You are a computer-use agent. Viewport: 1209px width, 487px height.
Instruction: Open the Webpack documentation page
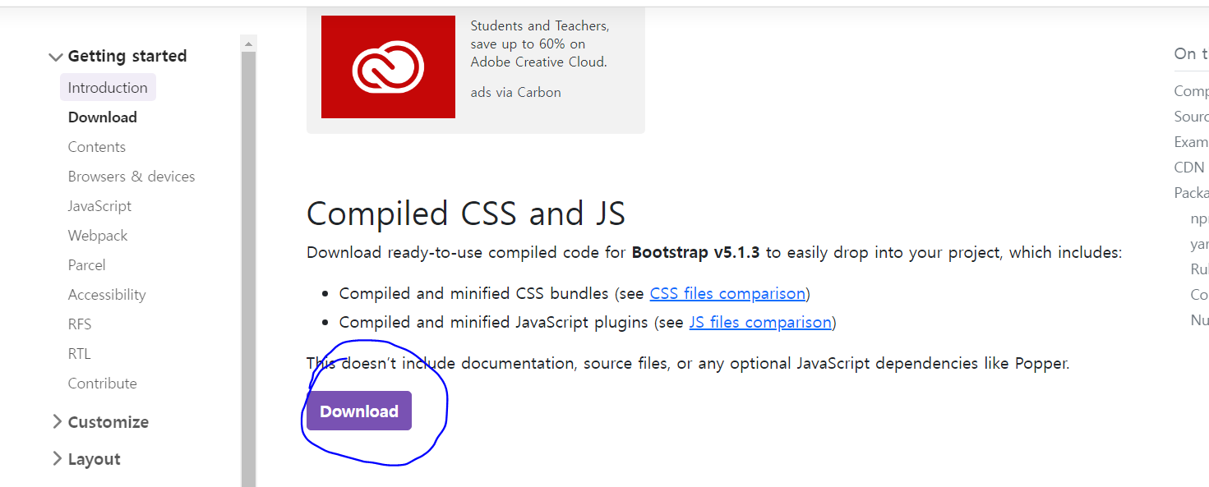[97, 235]
